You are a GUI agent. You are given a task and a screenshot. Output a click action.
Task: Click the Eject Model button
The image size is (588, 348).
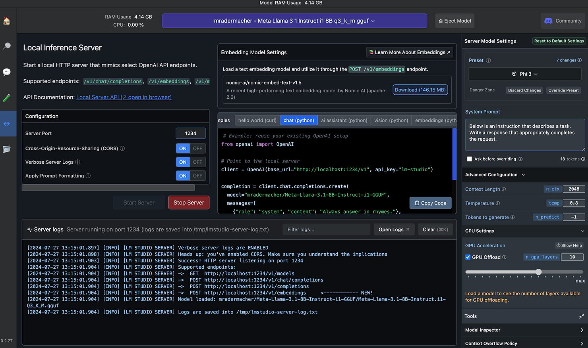pyautogui.click(x=455, y=21)
